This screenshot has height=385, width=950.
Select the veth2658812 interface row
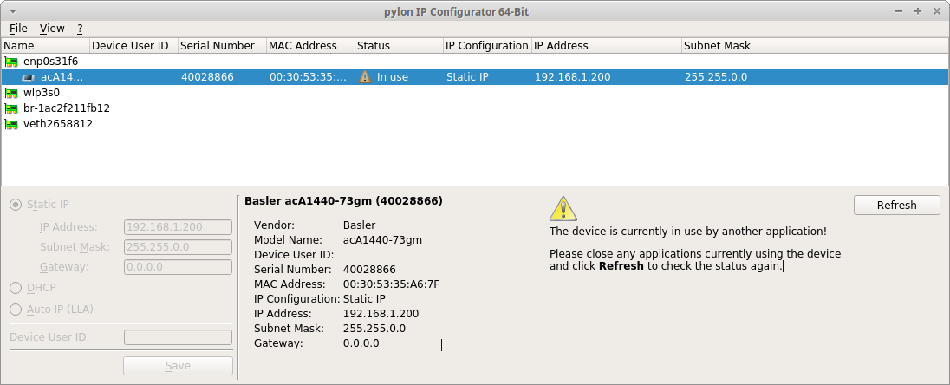pyautogui.click(x=475, y=124)
